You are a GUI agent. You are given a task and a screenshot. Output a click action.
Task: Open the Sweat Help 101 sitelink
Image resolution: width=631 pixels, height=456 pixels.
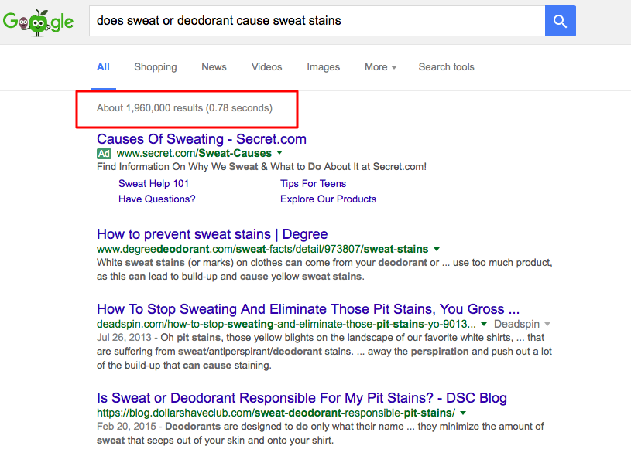click(x=154, y=184)
